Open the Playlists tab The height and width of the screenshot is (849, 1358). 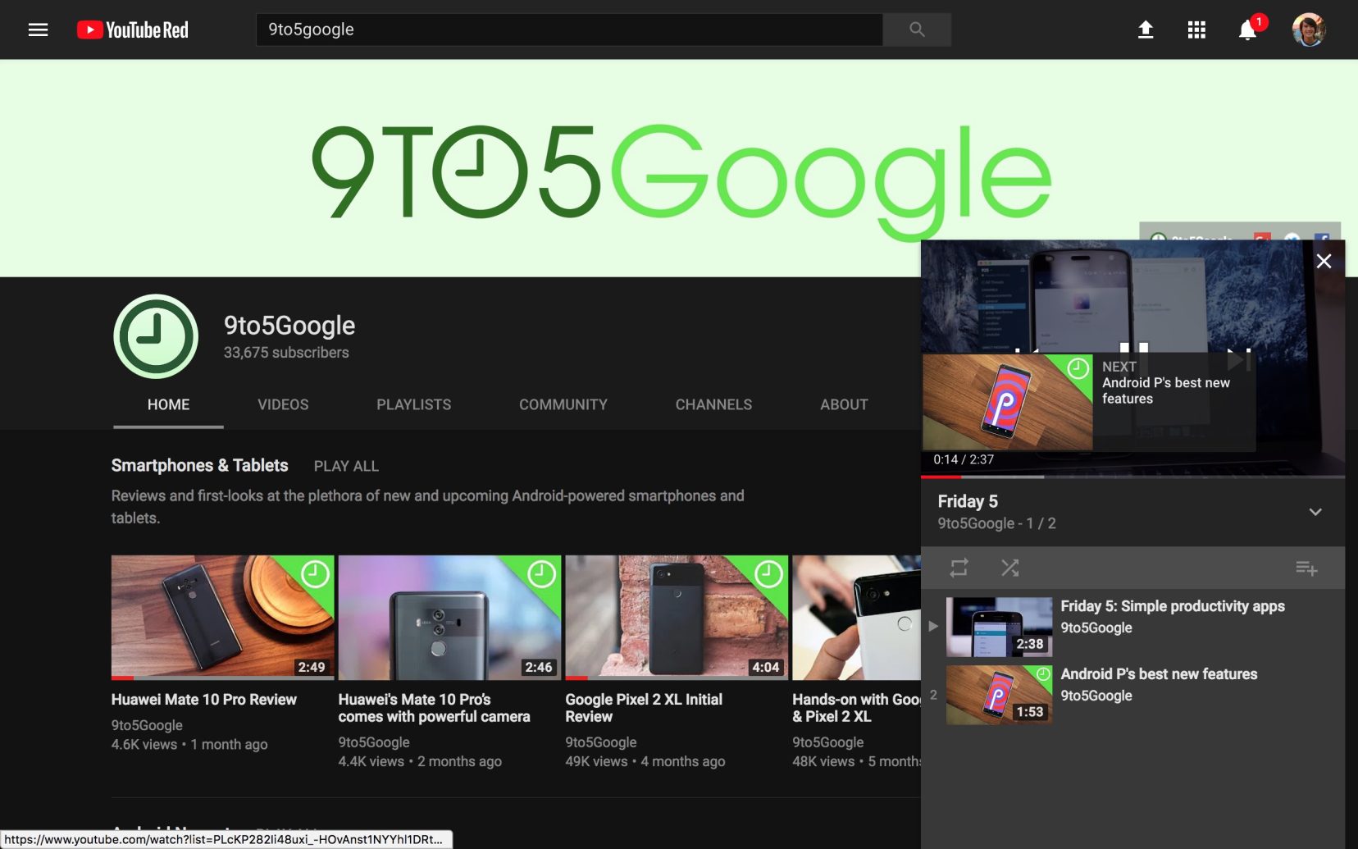coord(413,404)
